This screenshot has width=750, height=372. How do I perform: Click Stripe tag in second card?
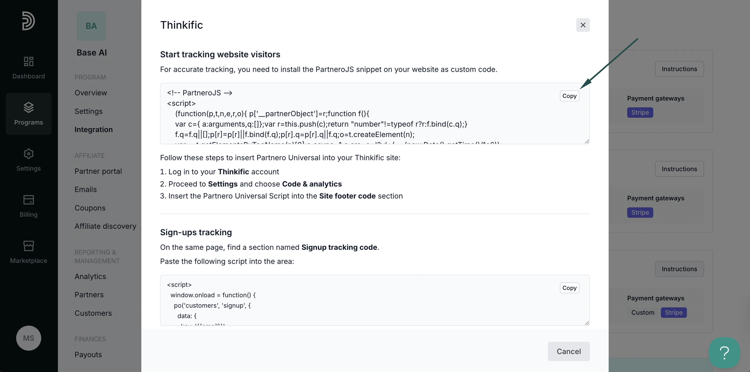[x=640, y=213]
